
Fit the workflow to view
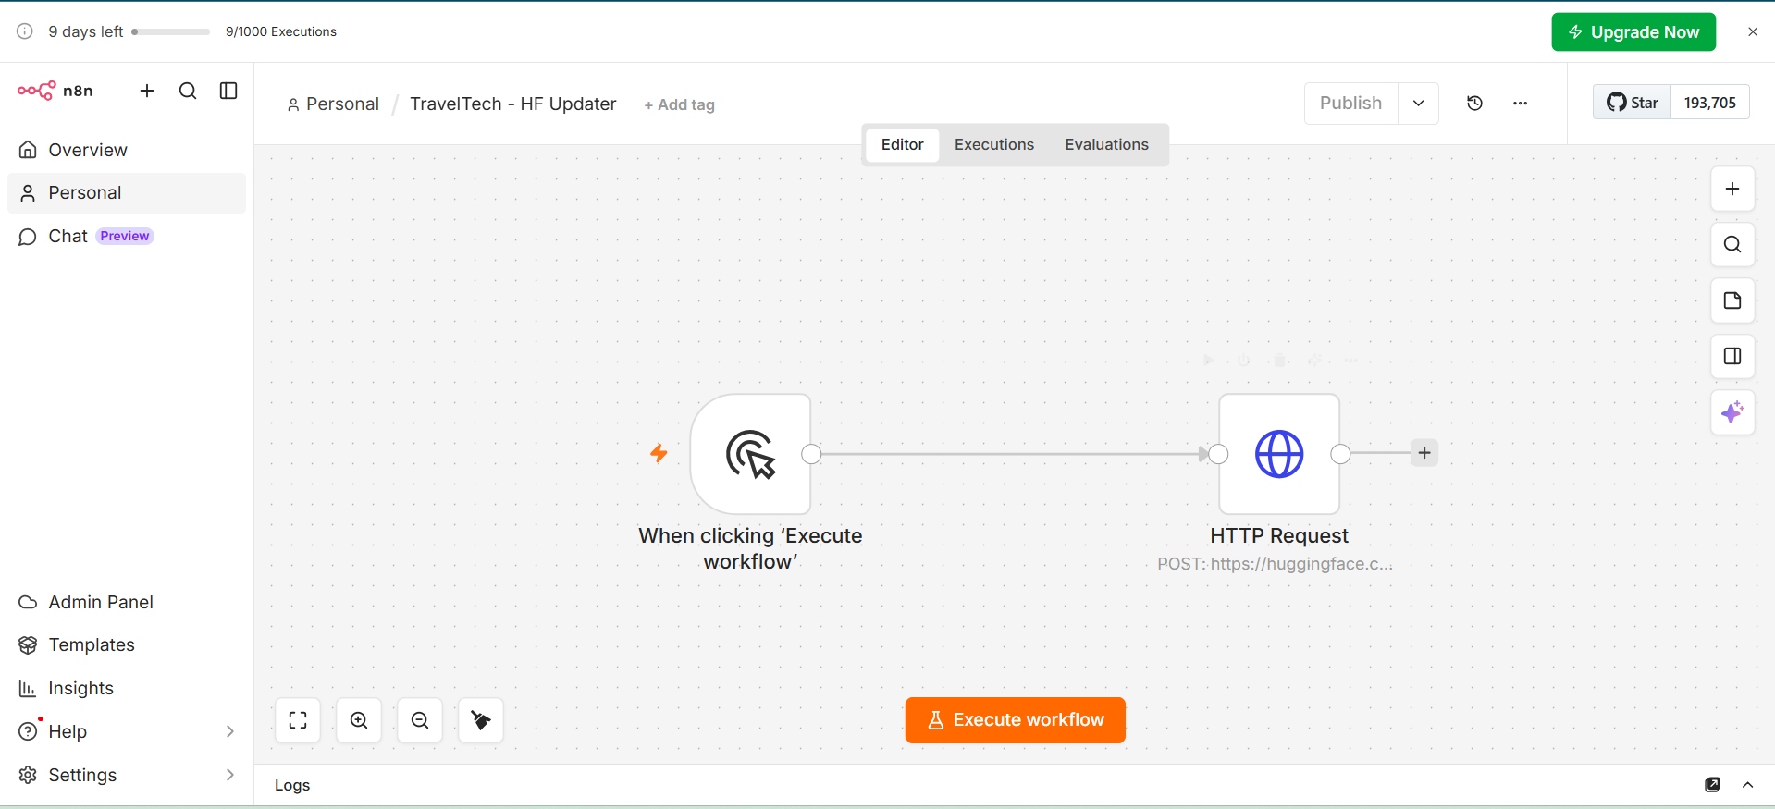tap(298, 720)
